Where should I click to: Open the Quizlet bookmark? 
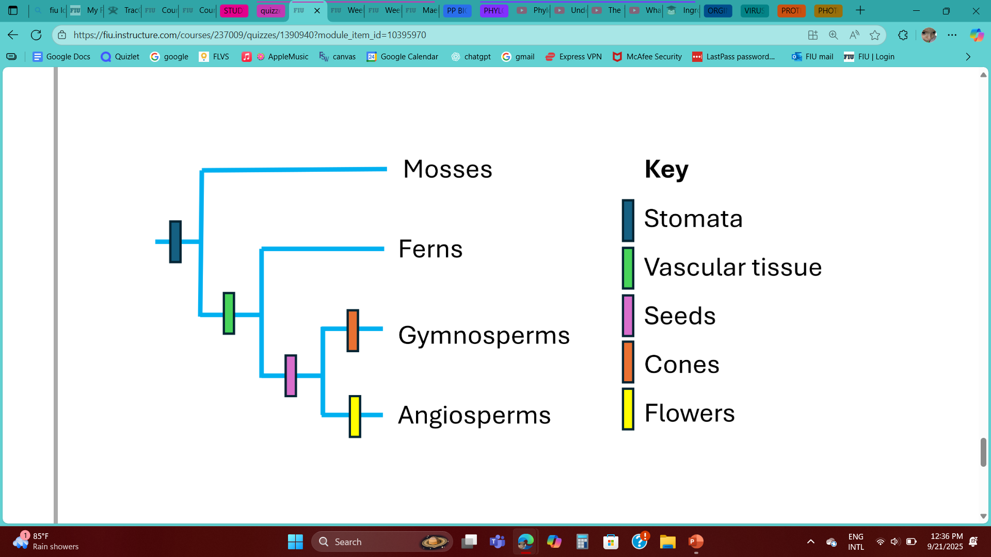click(x=120, y=57)
